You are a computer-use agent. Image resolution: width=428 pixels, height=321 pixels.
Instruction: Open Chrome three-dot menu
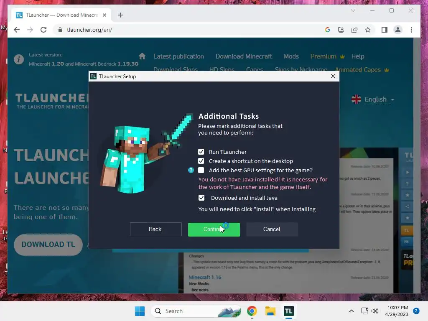(411, 30)
